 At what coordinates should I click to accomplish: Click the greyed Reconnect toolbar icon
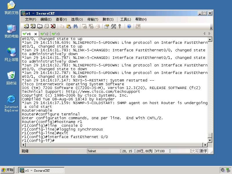pyautogui.click(x=46, y=26)
